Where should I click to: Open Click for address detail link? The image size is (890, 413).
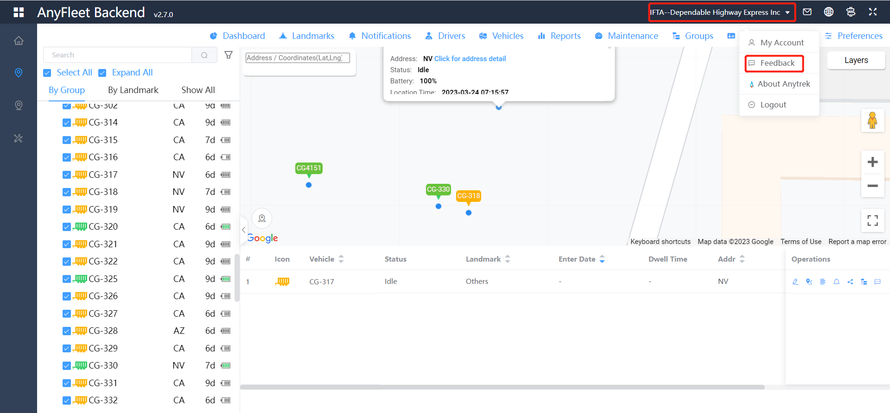[x=470, y=59]
